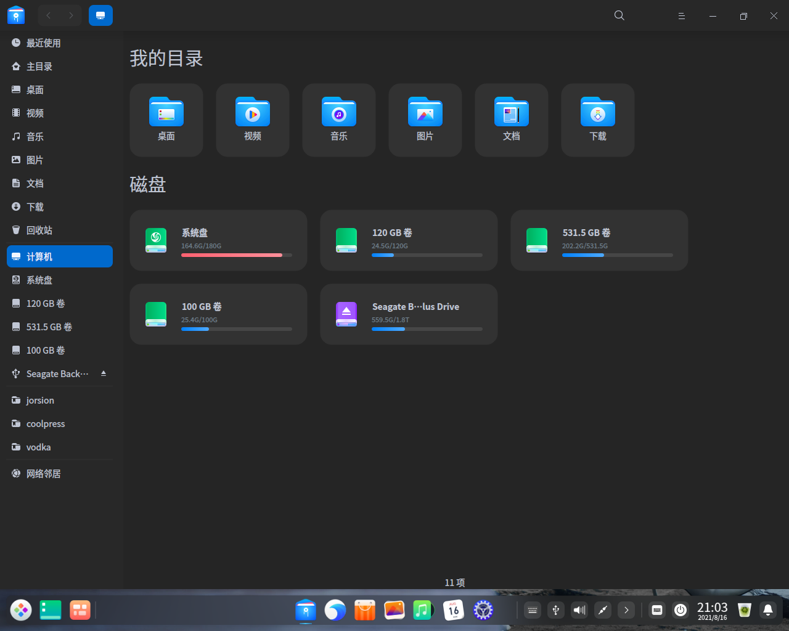The height and width of the screenshot is (631, 789).
Task: Open the 视频 folder
Action: 253,120
